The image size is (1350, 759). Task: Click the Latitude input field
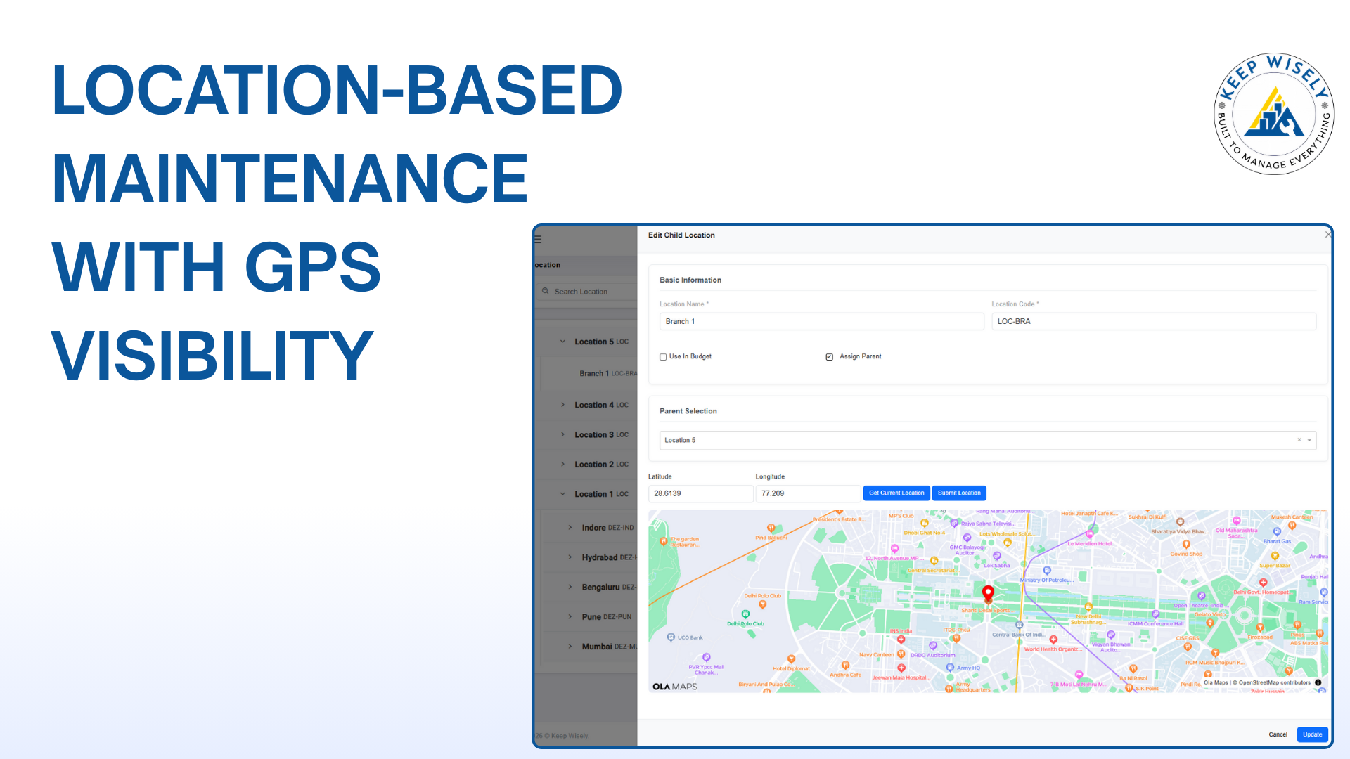700,493
